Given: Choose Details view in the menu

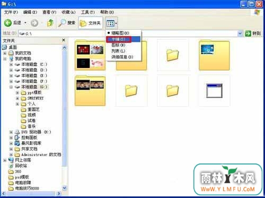Looking at the screenshot, I should [x=122, y=57].
